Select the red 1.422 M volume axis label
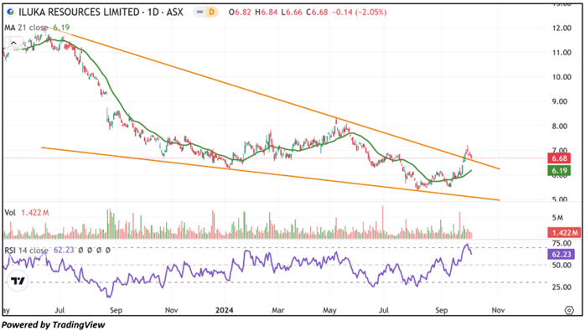 click(563, 233)
